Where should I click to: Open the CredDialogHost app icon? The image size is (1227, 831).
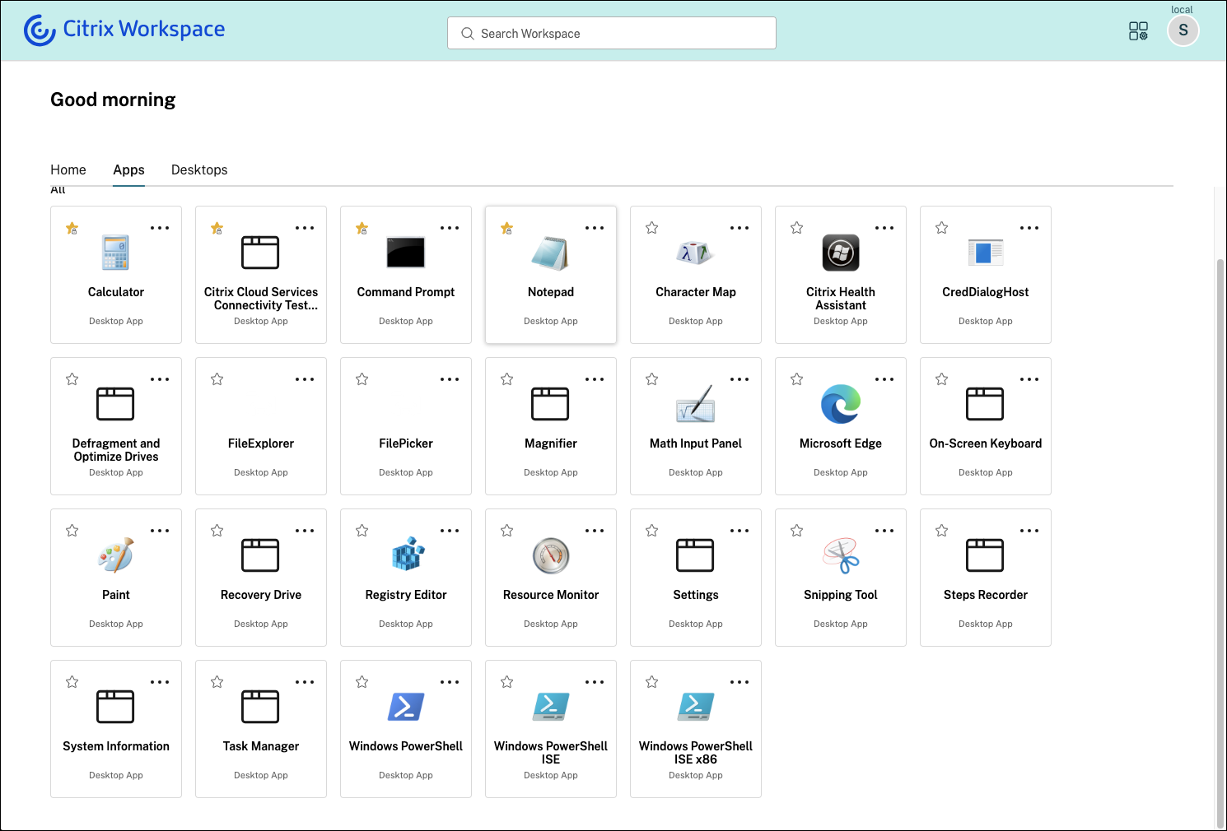(x=986, y=253)
